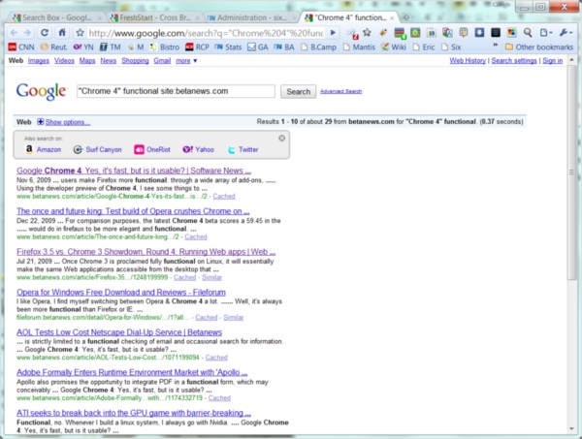The width and height of the screenshot is (582, 439).
Task: Open result The once and future king
Action: (x=133, y=211)
